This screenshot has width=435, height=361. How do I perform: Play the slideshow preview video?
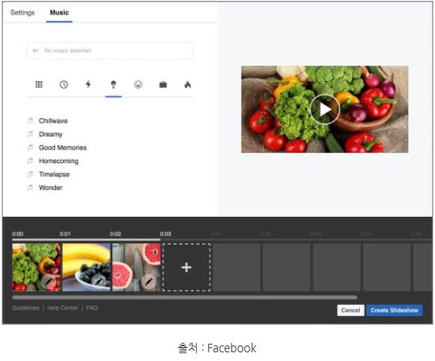pos(325,110)
